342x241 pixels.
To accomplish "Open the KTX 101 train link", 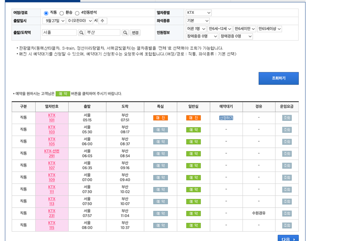I will (x=52, y=118).
